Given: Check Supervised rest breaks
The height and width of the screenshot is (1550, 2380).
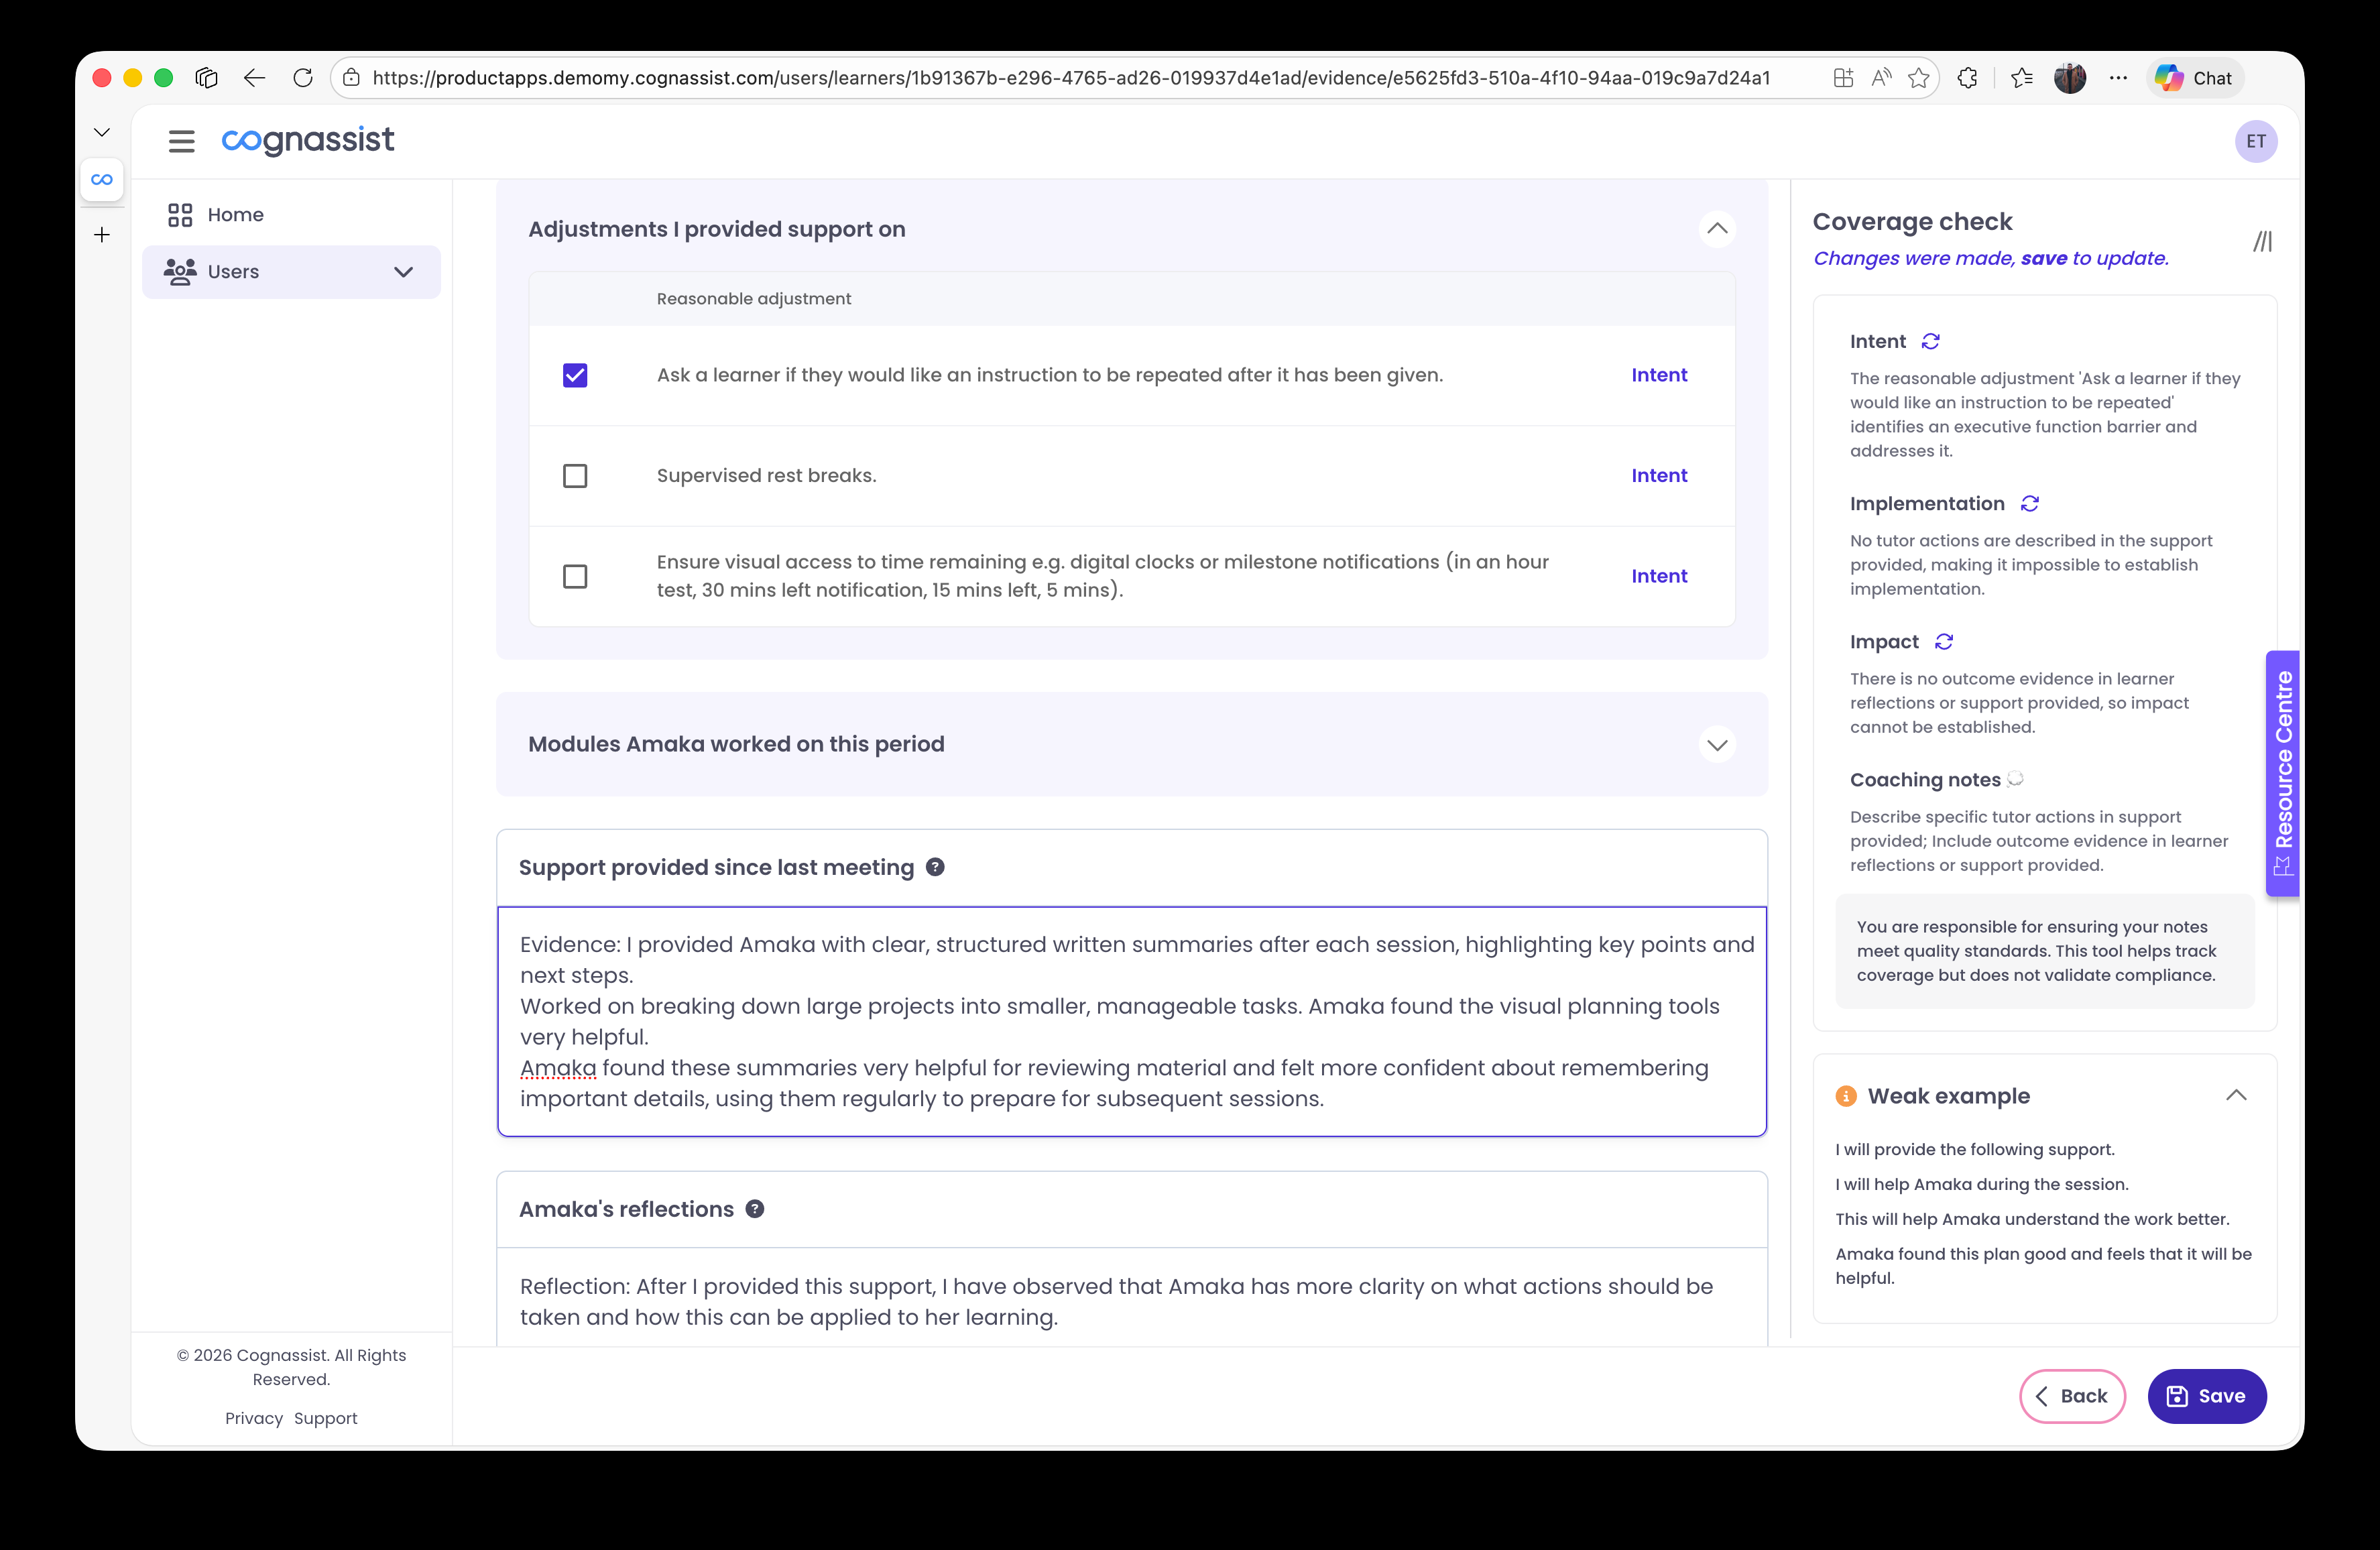Looking at the screenshot, I should 575,476.
